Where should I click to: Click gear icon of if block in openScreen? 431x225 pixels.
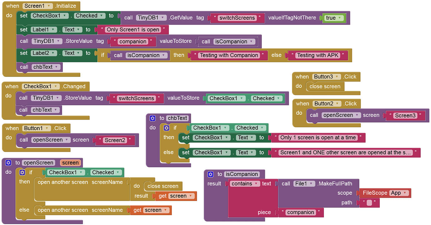22,172
